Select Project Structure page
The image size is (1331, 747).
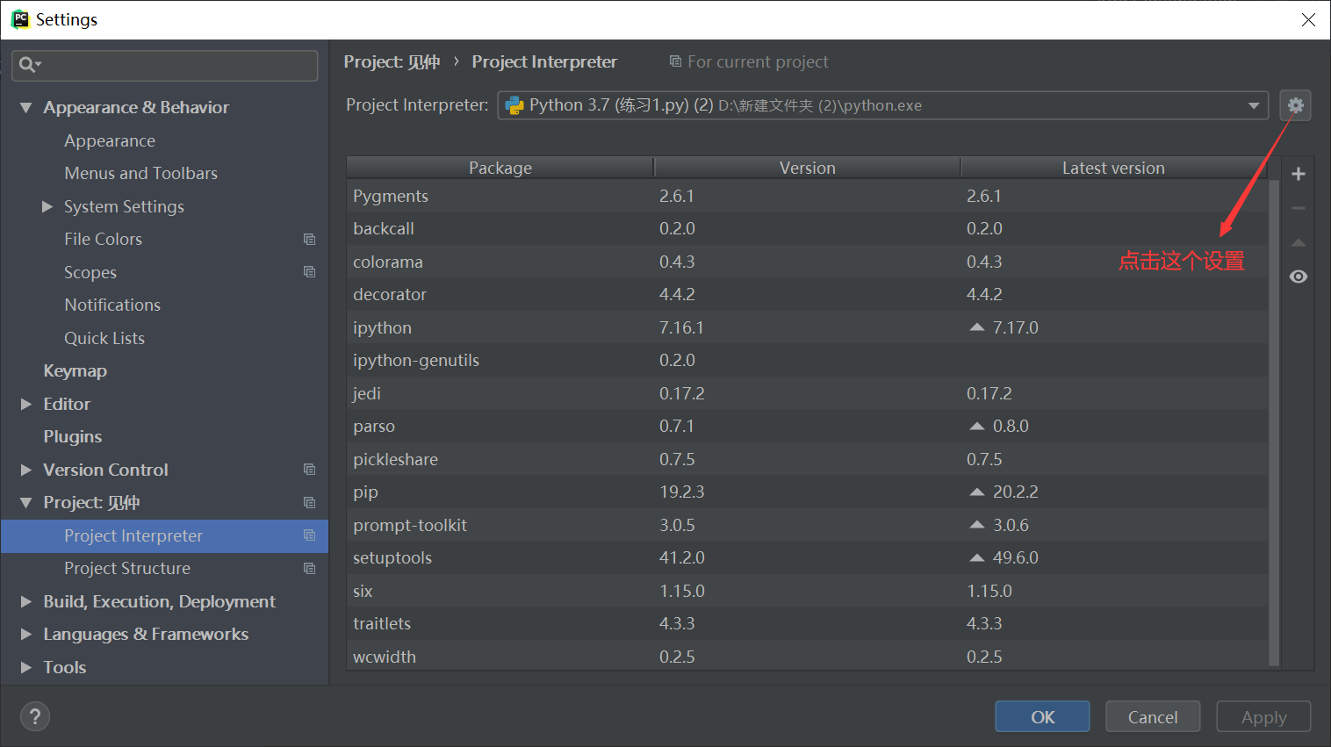tap(127, 568)
